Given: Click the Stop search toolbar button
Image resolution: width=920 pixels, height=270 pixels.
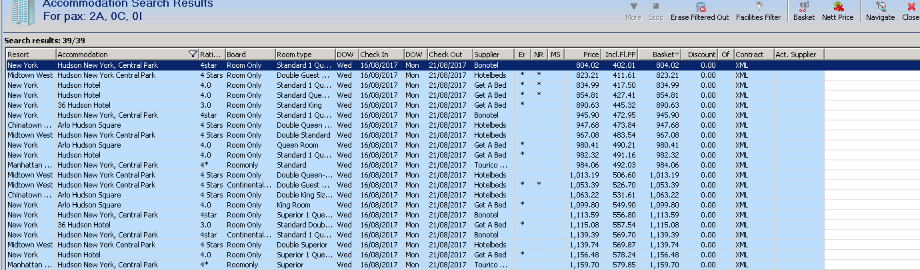Looking at the screenshot, I should [x=656, y=11].
